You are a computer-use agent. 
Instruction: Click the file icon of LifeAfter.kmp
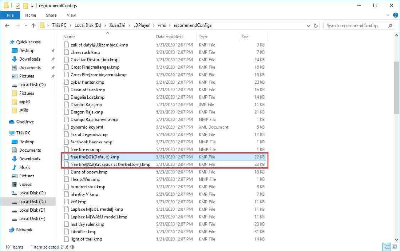[66, 232]
